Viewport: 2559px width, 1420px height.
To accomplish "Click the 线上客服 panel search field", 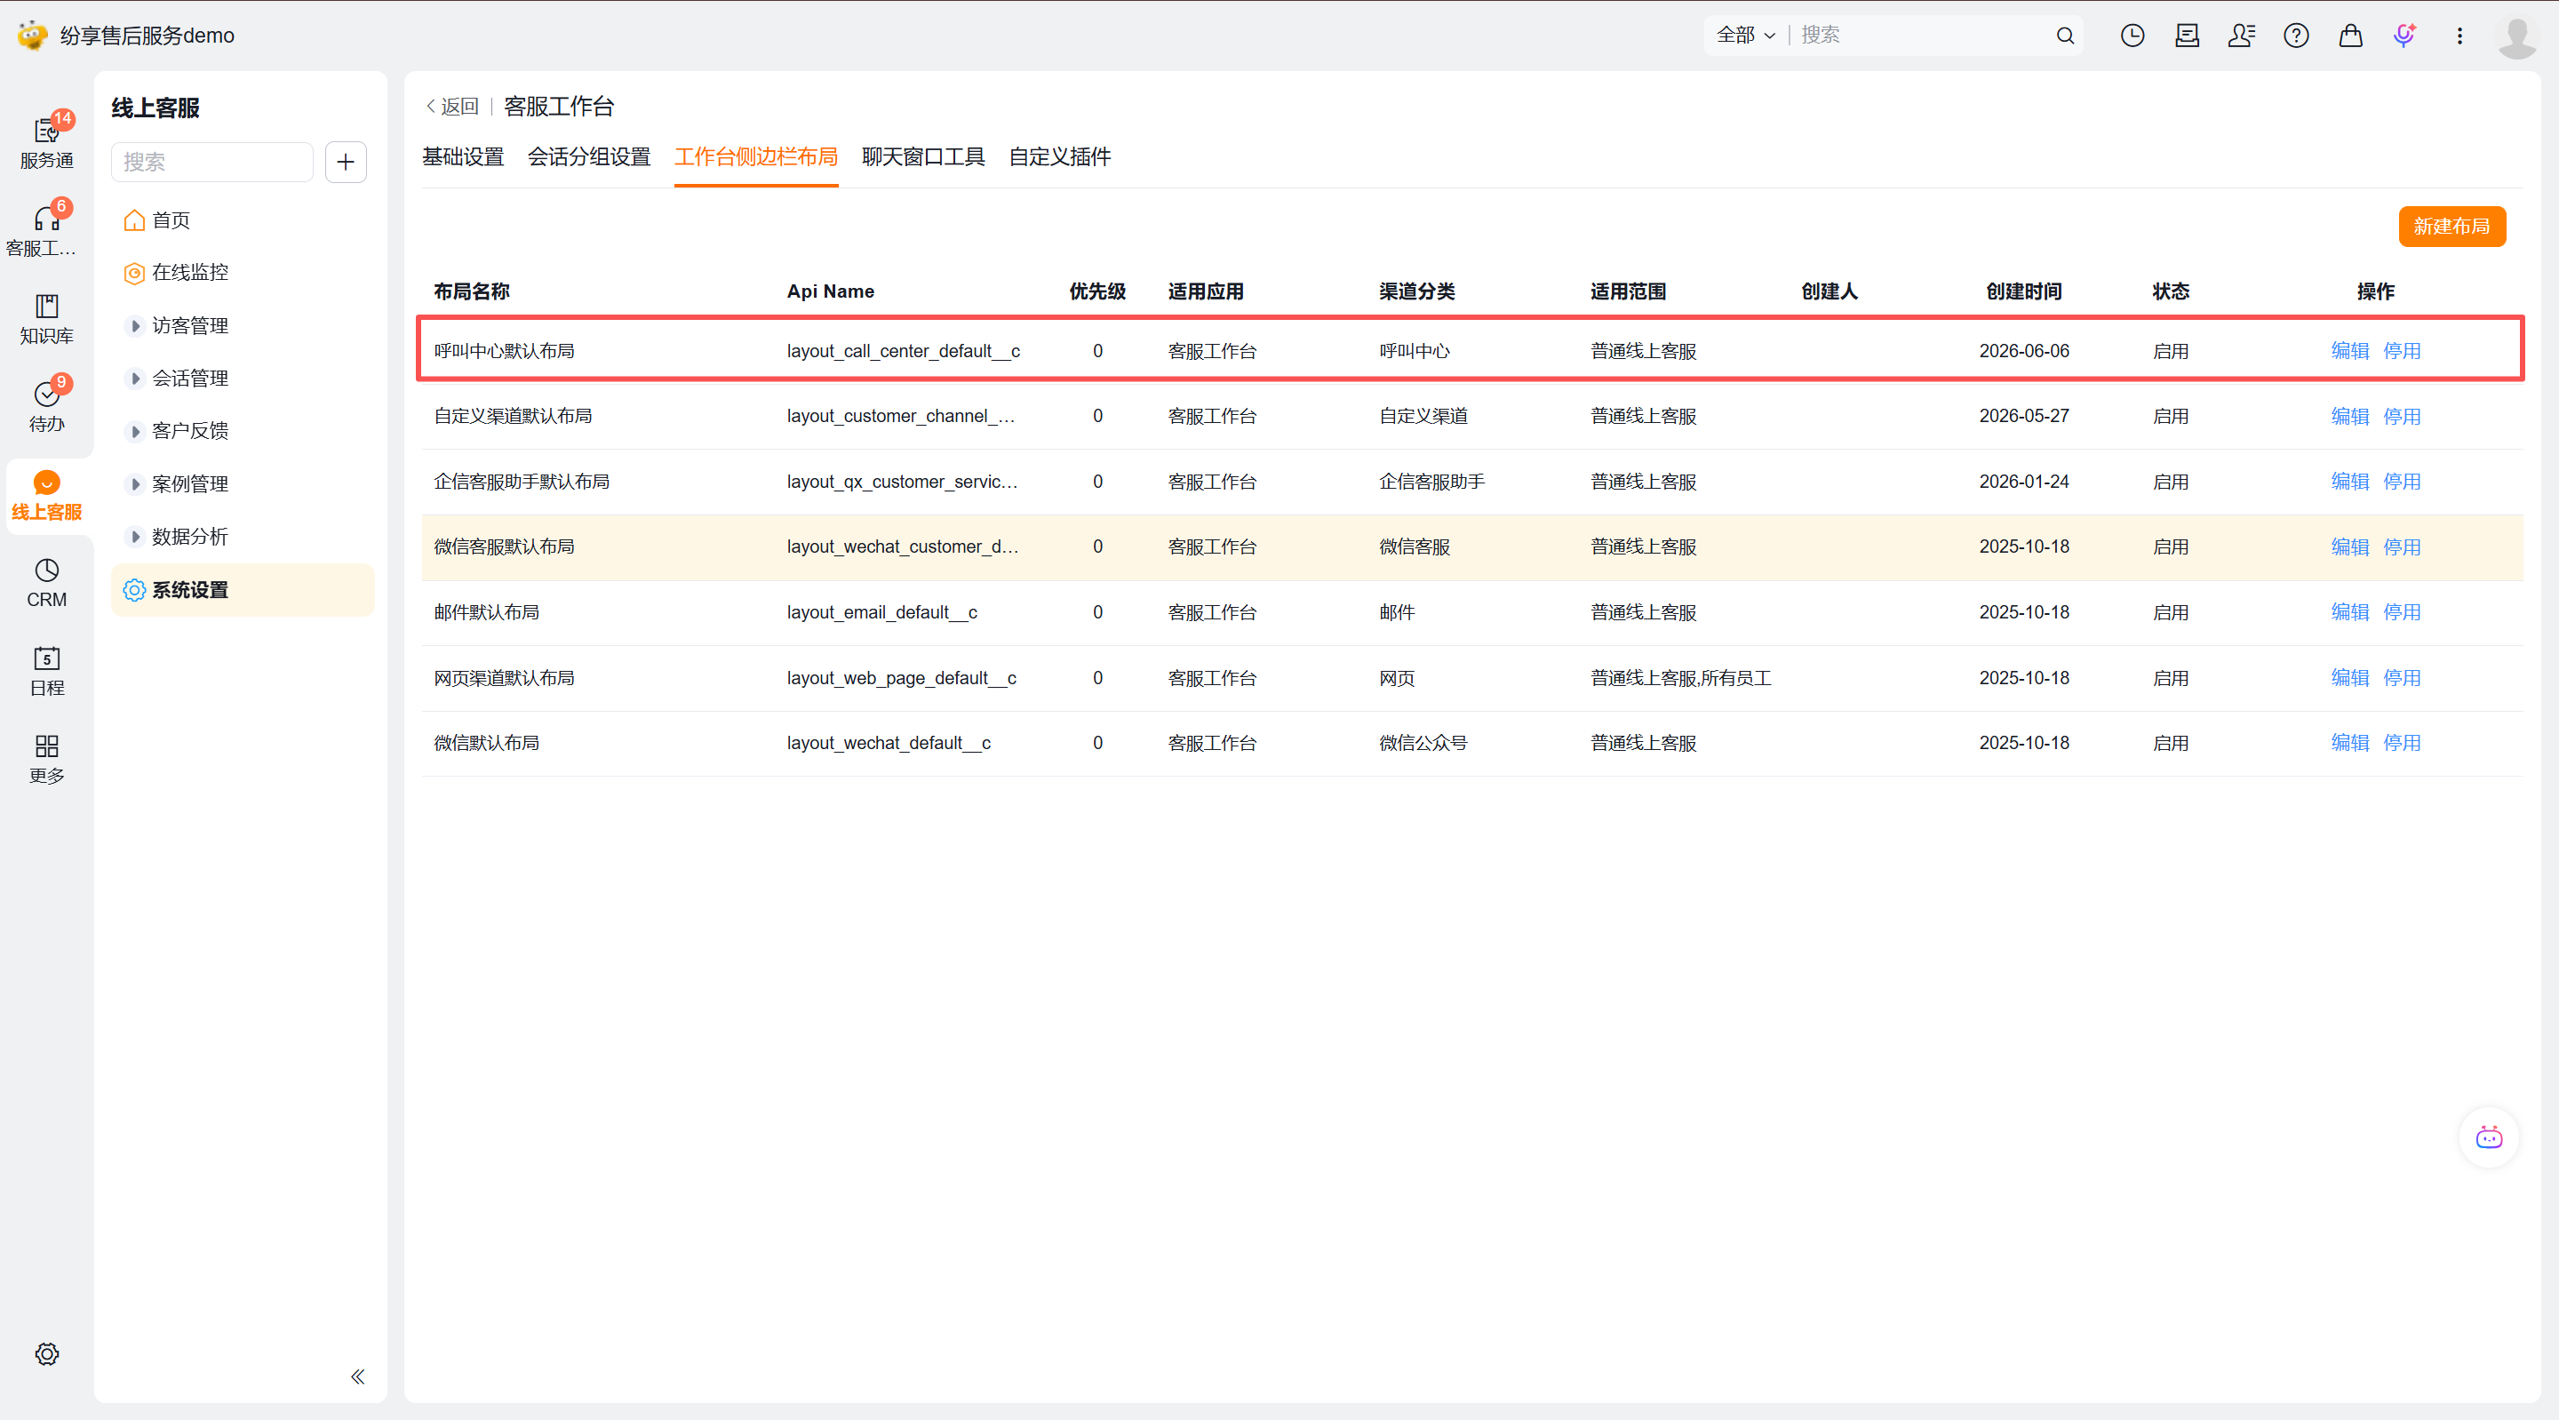I will 212,162.
